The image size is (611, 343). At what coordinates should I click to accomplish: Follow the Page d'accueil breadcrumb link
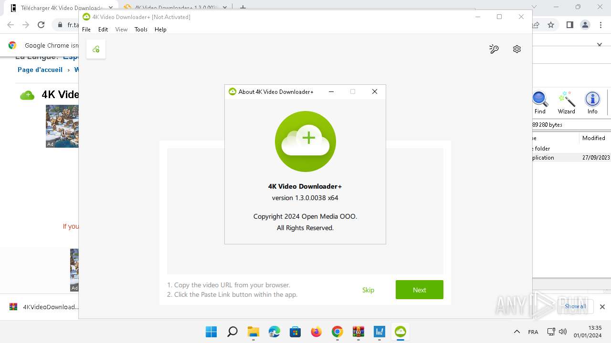pos(40,70)
